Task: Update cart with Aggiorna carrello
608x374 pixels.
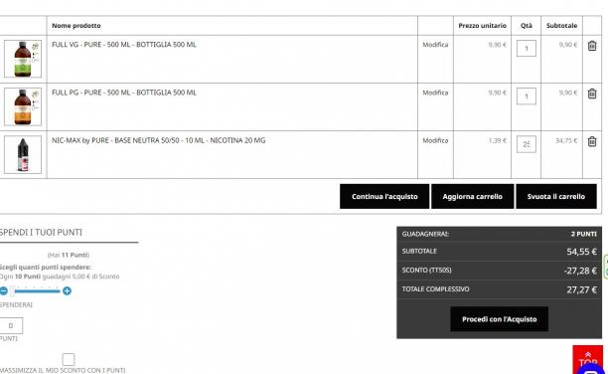Action: tap(473, 197)
